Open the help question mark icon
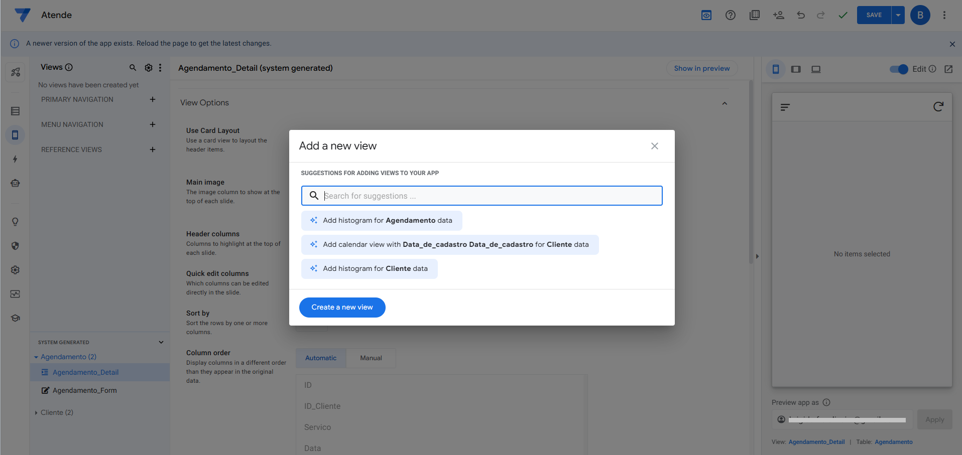Viewport: 962px width, 455px height. 730,15
